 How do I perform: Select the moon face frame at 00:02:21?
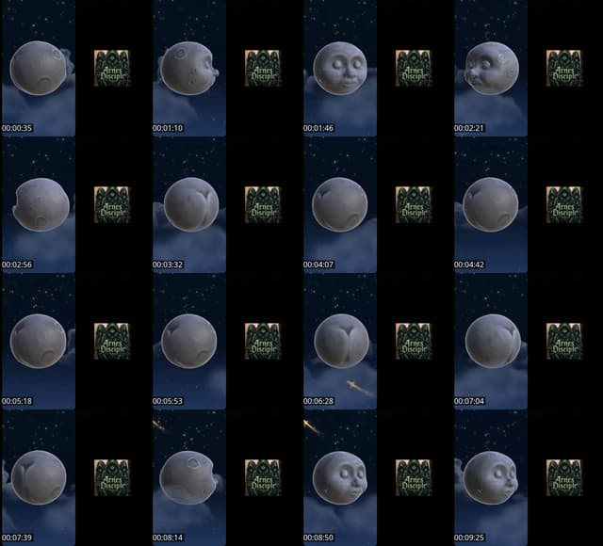[491, 69]
